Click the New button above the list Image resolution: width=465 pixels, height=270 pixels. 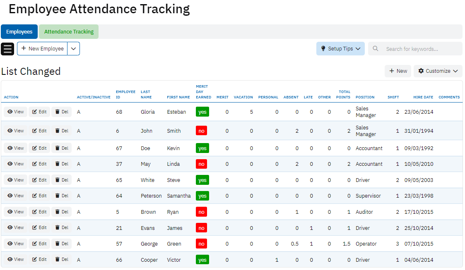pyautogui.click(x=398, y=71)
